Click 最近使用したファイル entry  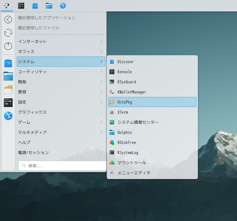(x=39, y=28)
